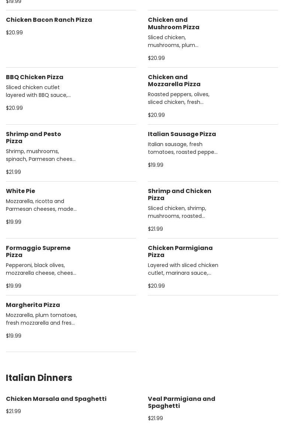Click the Shrimp and Chicken Pizza description
This screenshot has height=436, width=284.
click(x=177, y=212)
